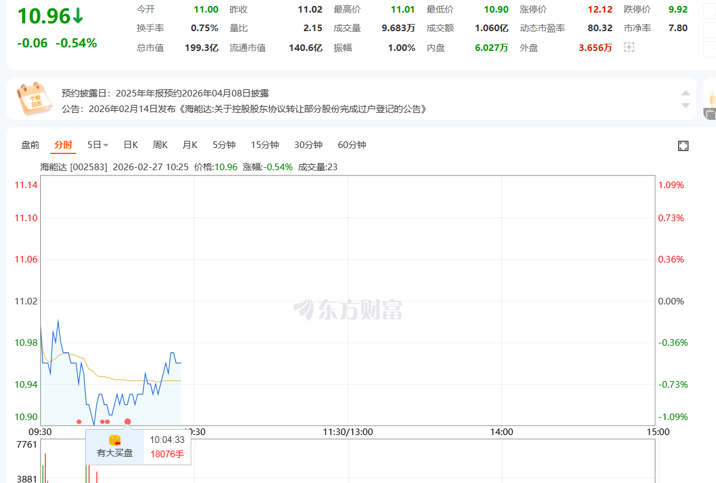Click the gold coin big-buy icon
716x483 pixels.
[x=115, y=440]
